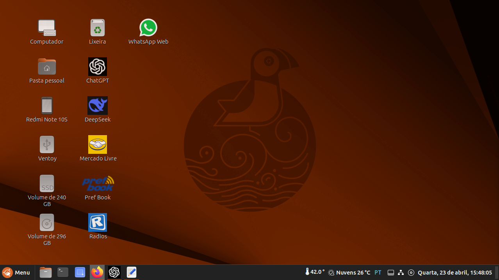
Task: Select the Volume de 296 GB disk icon
Action: (47, 222)
